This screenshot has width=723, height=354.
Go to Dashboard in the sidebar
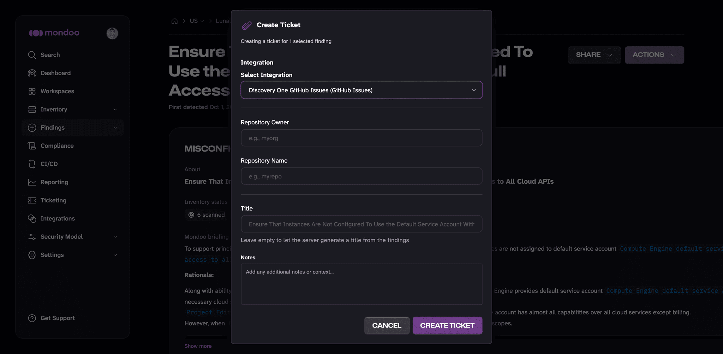[55, 73]
